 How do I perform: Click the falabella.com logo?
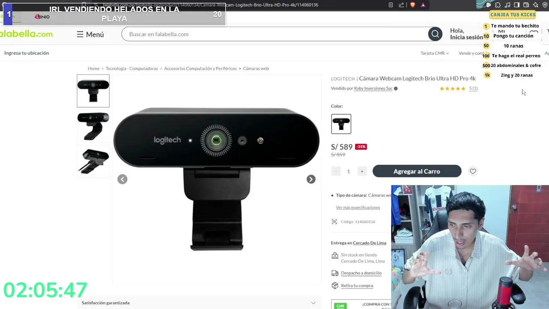tap(26, 34)
